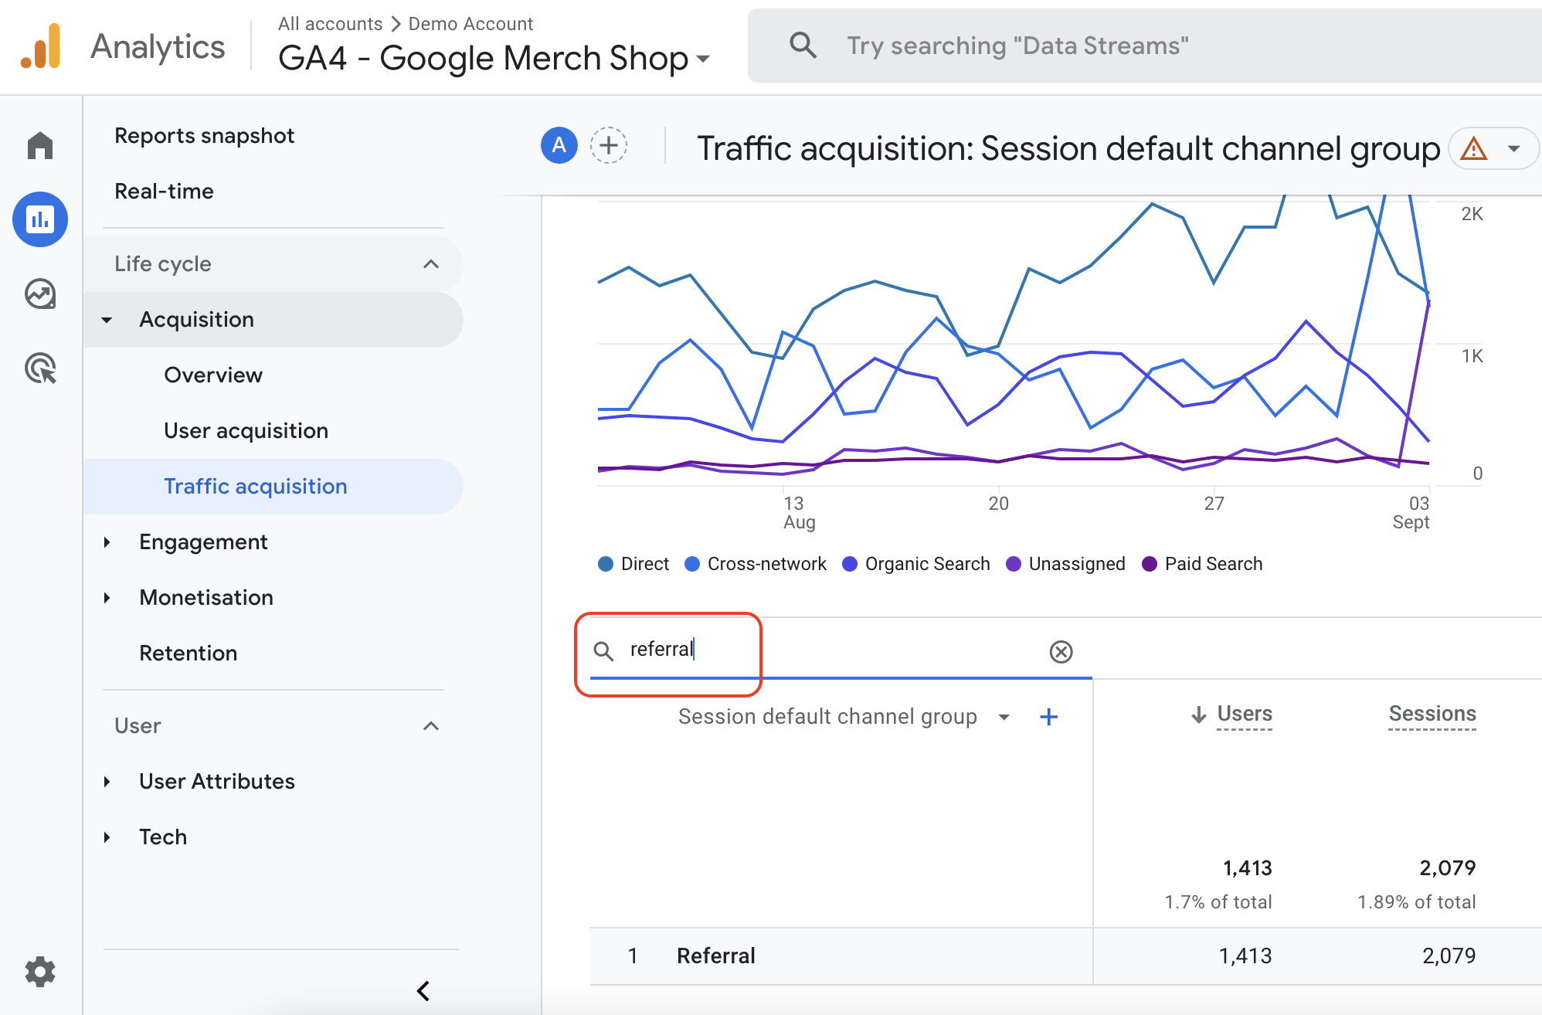
Task: Open Admin settings gear icon
Action: tap(40, 972)
